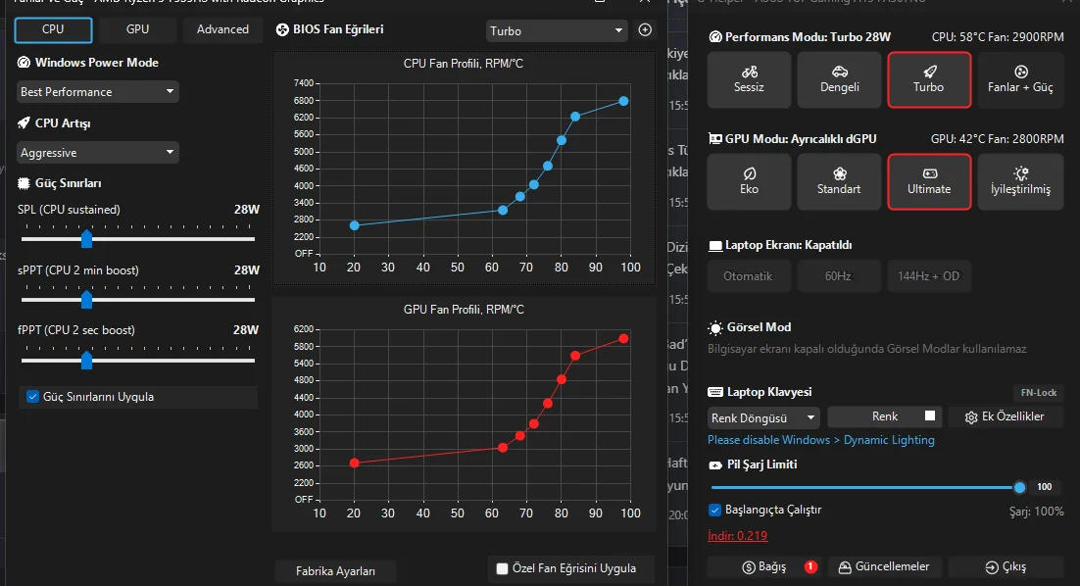Click the Çıkış exit button

[x=1006, y=566]
